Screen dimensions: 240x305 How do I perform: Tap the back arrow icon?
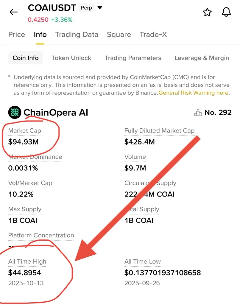pyautogui.click(x=14, y=12)
